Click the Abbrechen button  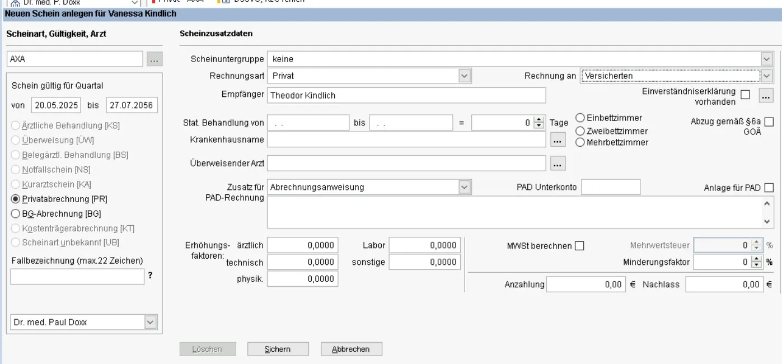(351, 349)
